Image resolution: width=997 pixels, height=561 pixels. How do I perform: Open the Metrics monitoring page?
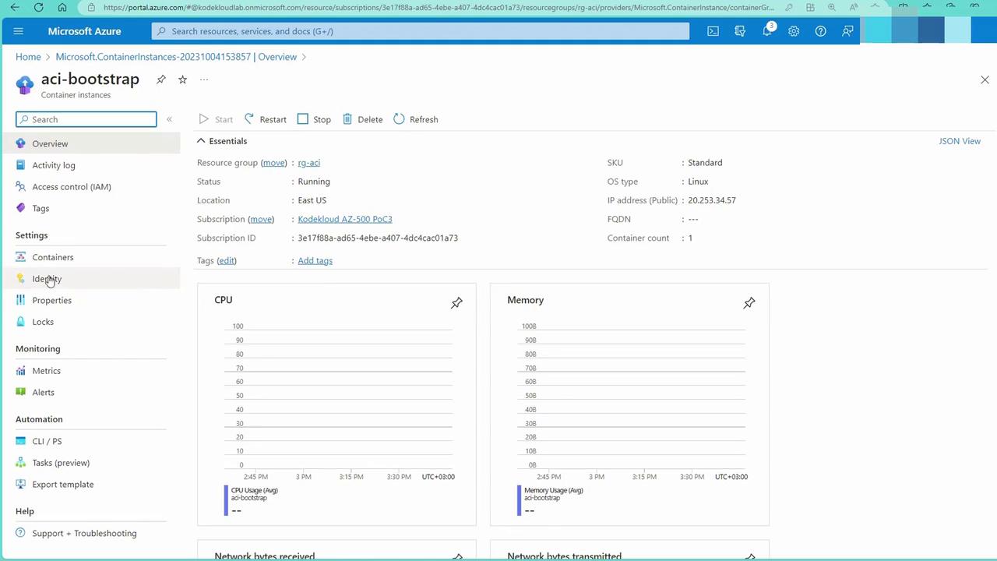(x=46, y=371)
